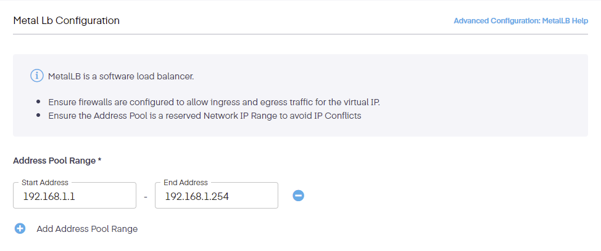601x251 pixels.
Task: Focus the Start Address input field
Action: [x=74, y=197]
